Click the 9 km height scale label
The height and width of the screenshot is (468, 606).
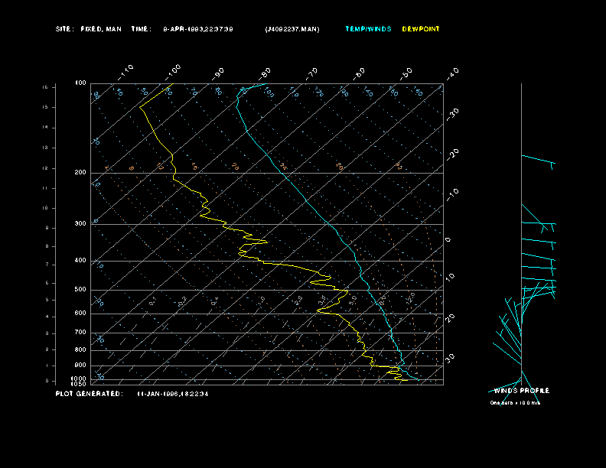47,228
